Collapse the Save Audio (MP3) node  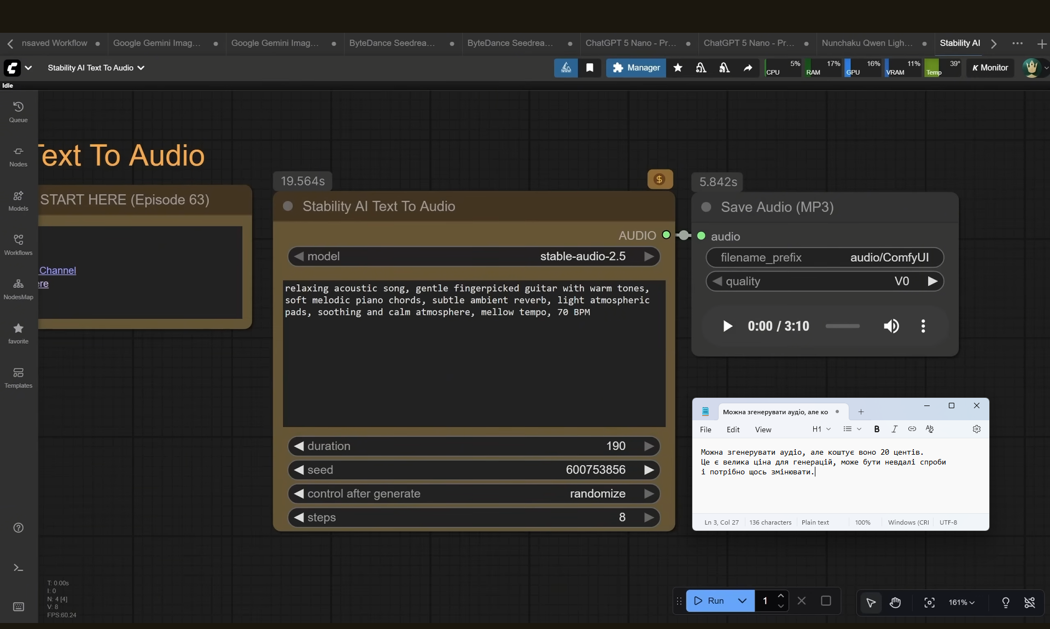point(706,207)
